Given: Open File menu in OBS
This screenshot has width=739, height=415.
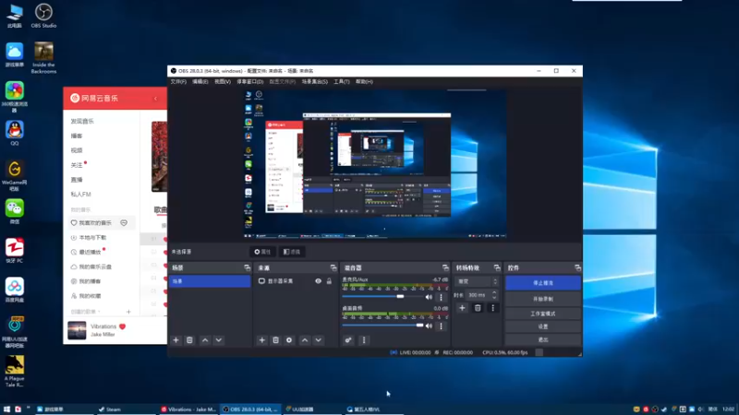Looking at the screenshot, I should point(178,82).
